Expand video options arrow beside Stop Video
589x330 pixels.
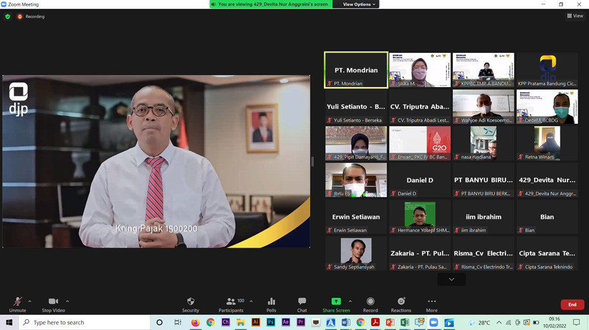[x=68, y=302]
